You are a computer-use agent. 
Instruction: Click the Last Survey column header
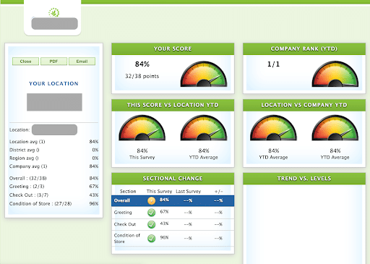pos(188,191)
